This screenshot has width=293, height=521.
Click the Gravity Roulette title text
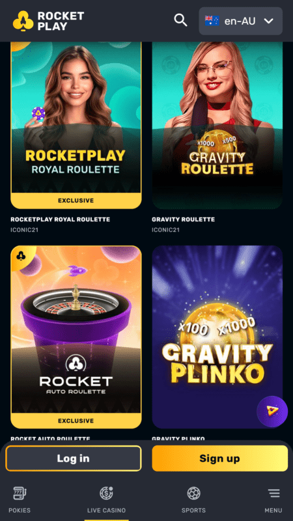[183, 219]
